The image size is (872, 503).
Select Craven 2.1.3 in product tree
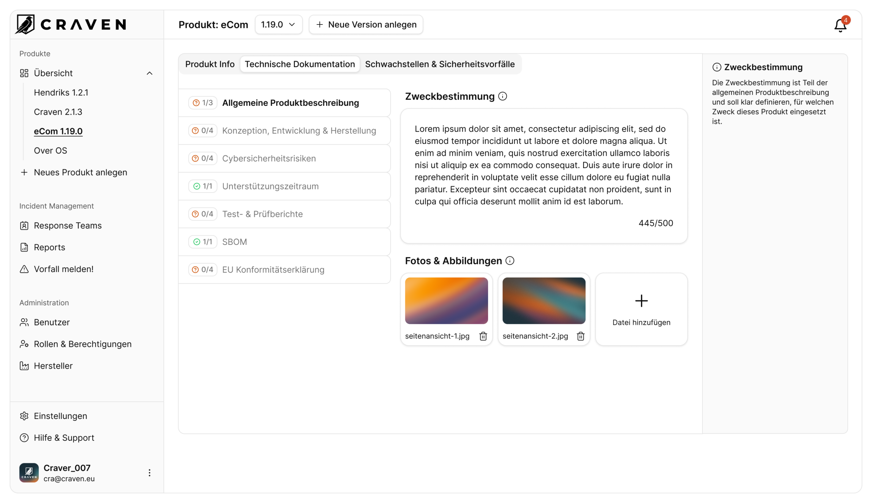coord(58,112)
